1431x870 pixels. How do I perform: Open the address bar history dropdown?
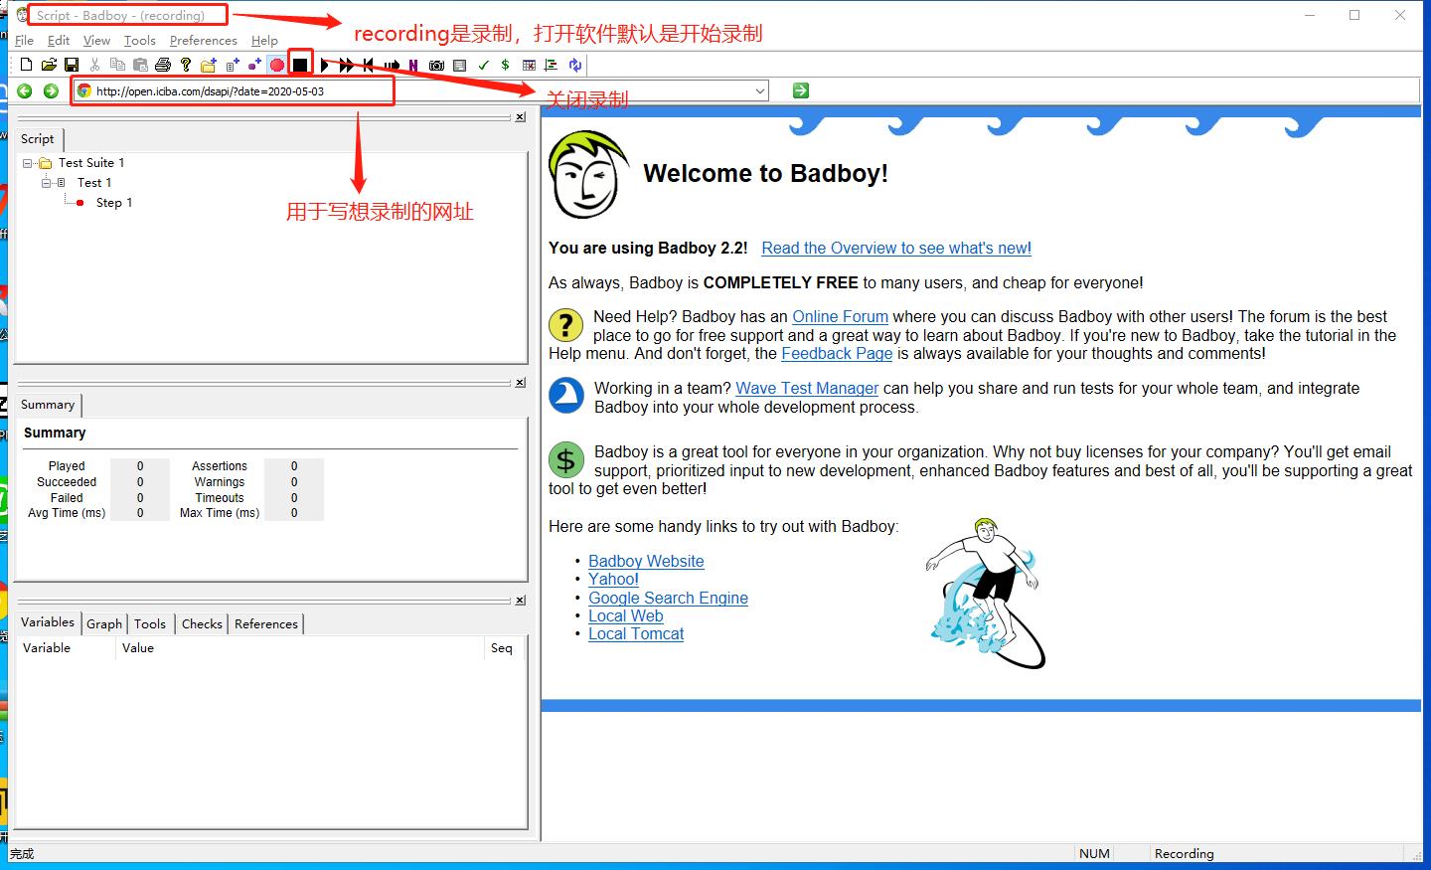(x=760, y=90)
